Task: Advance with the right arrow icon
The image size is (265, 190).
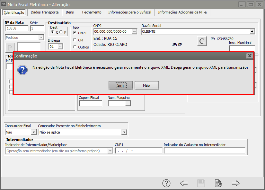Action: click(236, 183)
